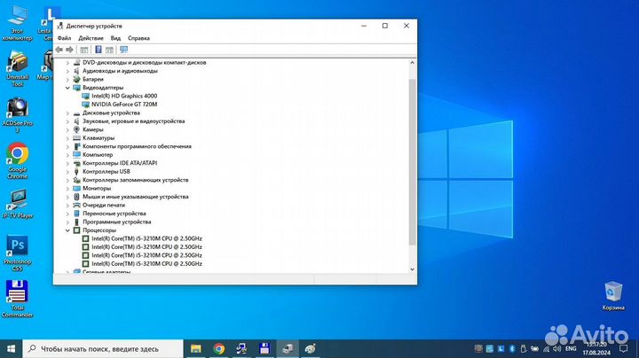Screen dimensions: 639x358
Task: Click the battery icon beside Батареи
Action: pos(76,80)
